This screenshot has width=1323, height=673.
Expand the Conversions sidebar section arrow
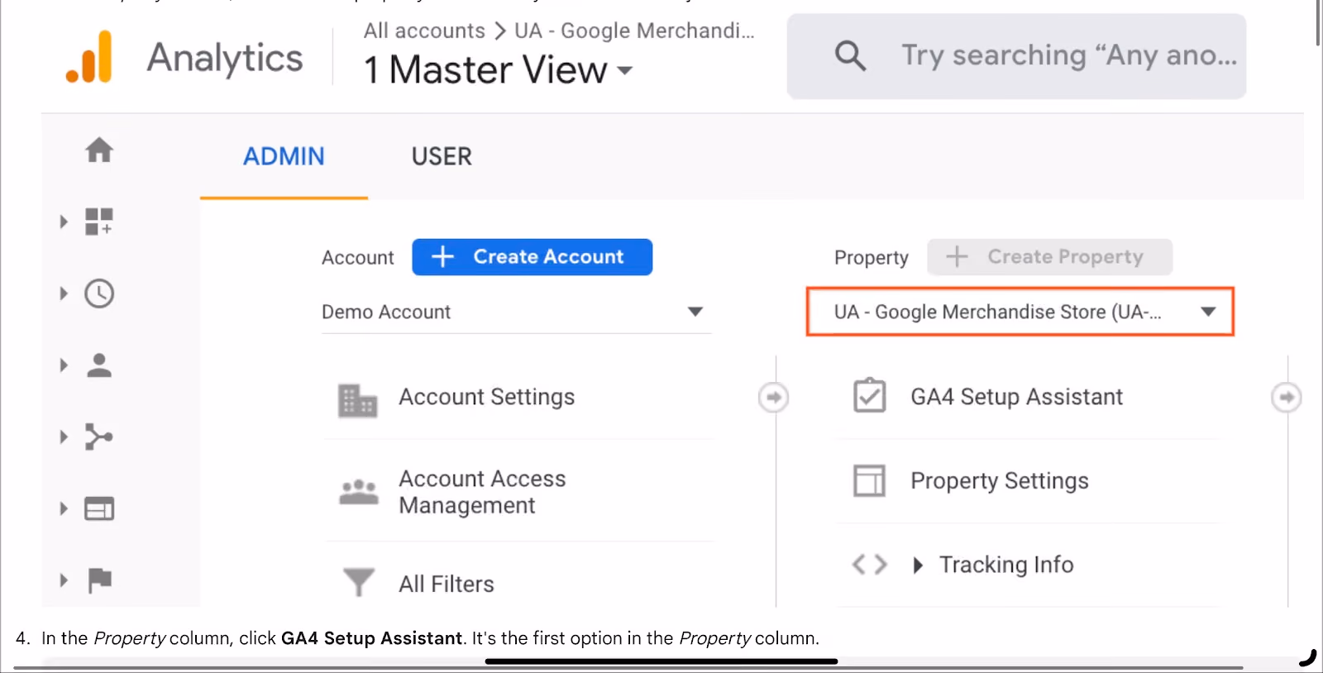point(64,580)
